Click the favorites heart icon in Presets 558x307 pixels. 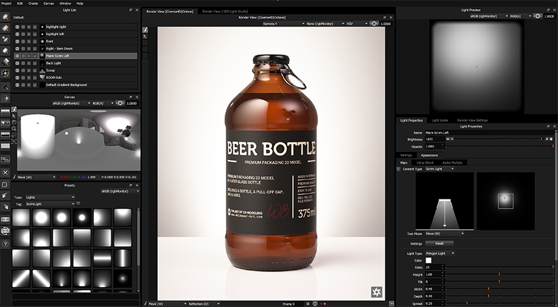(x=79, y=203)
